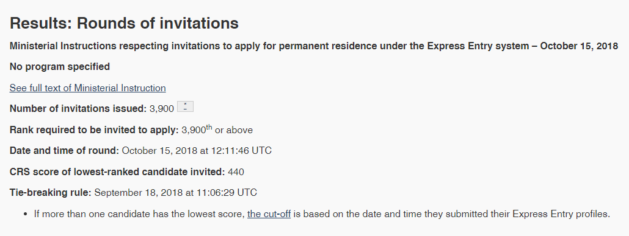629x236 pixels.
Task: Click the Ministerial Instructions subtitle dated October 15, 2018
Action: (x=314, y=46)
